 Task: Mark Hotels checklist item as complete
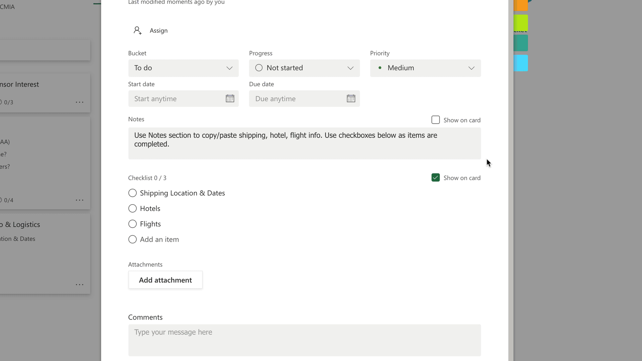point(132,208)
